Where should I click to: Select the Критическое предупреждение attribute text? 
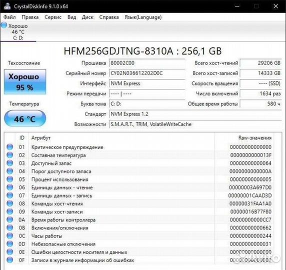[67, 147]
